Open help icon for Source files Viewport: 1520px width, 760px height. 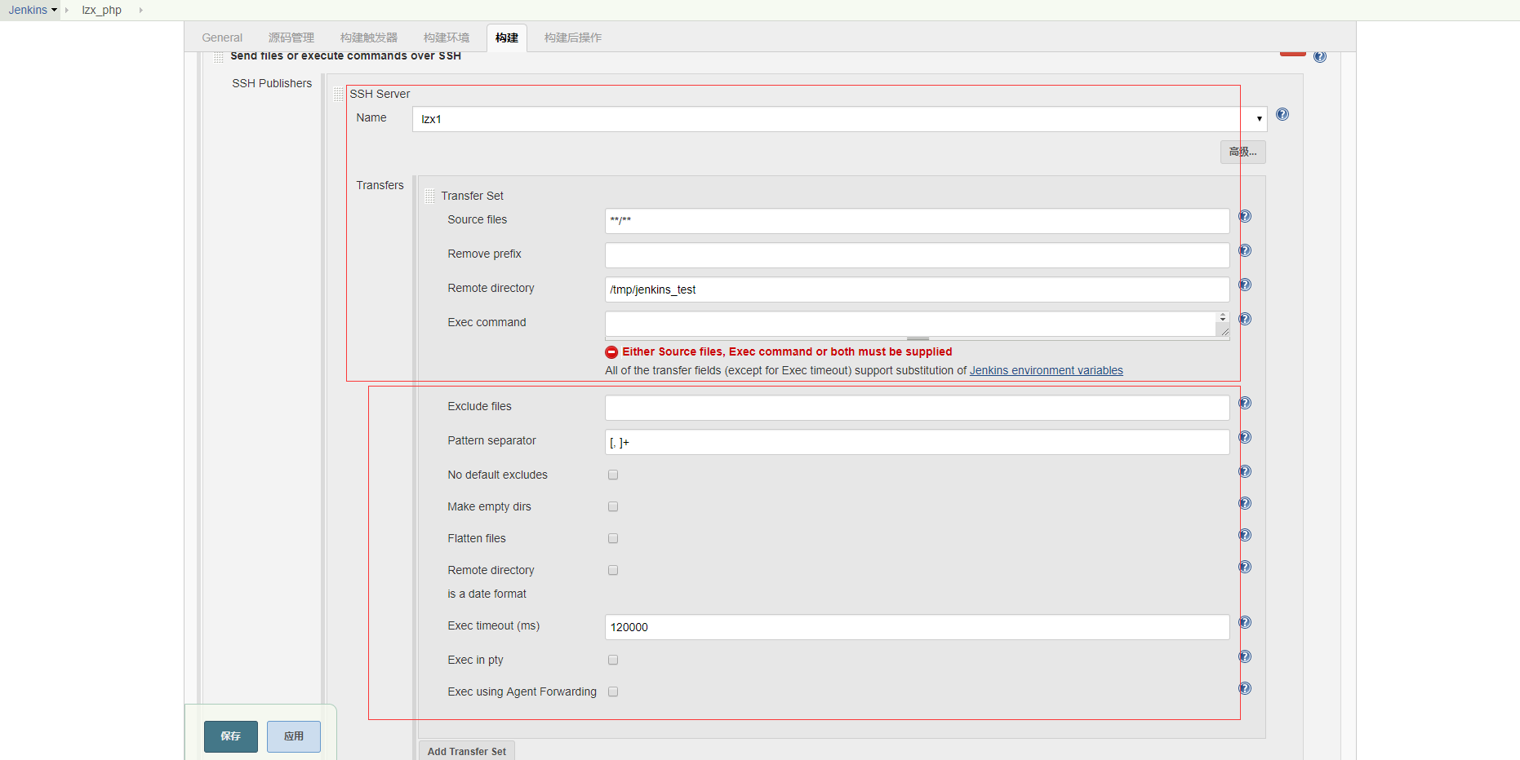pyautogui.click(x=1245, y=216)
